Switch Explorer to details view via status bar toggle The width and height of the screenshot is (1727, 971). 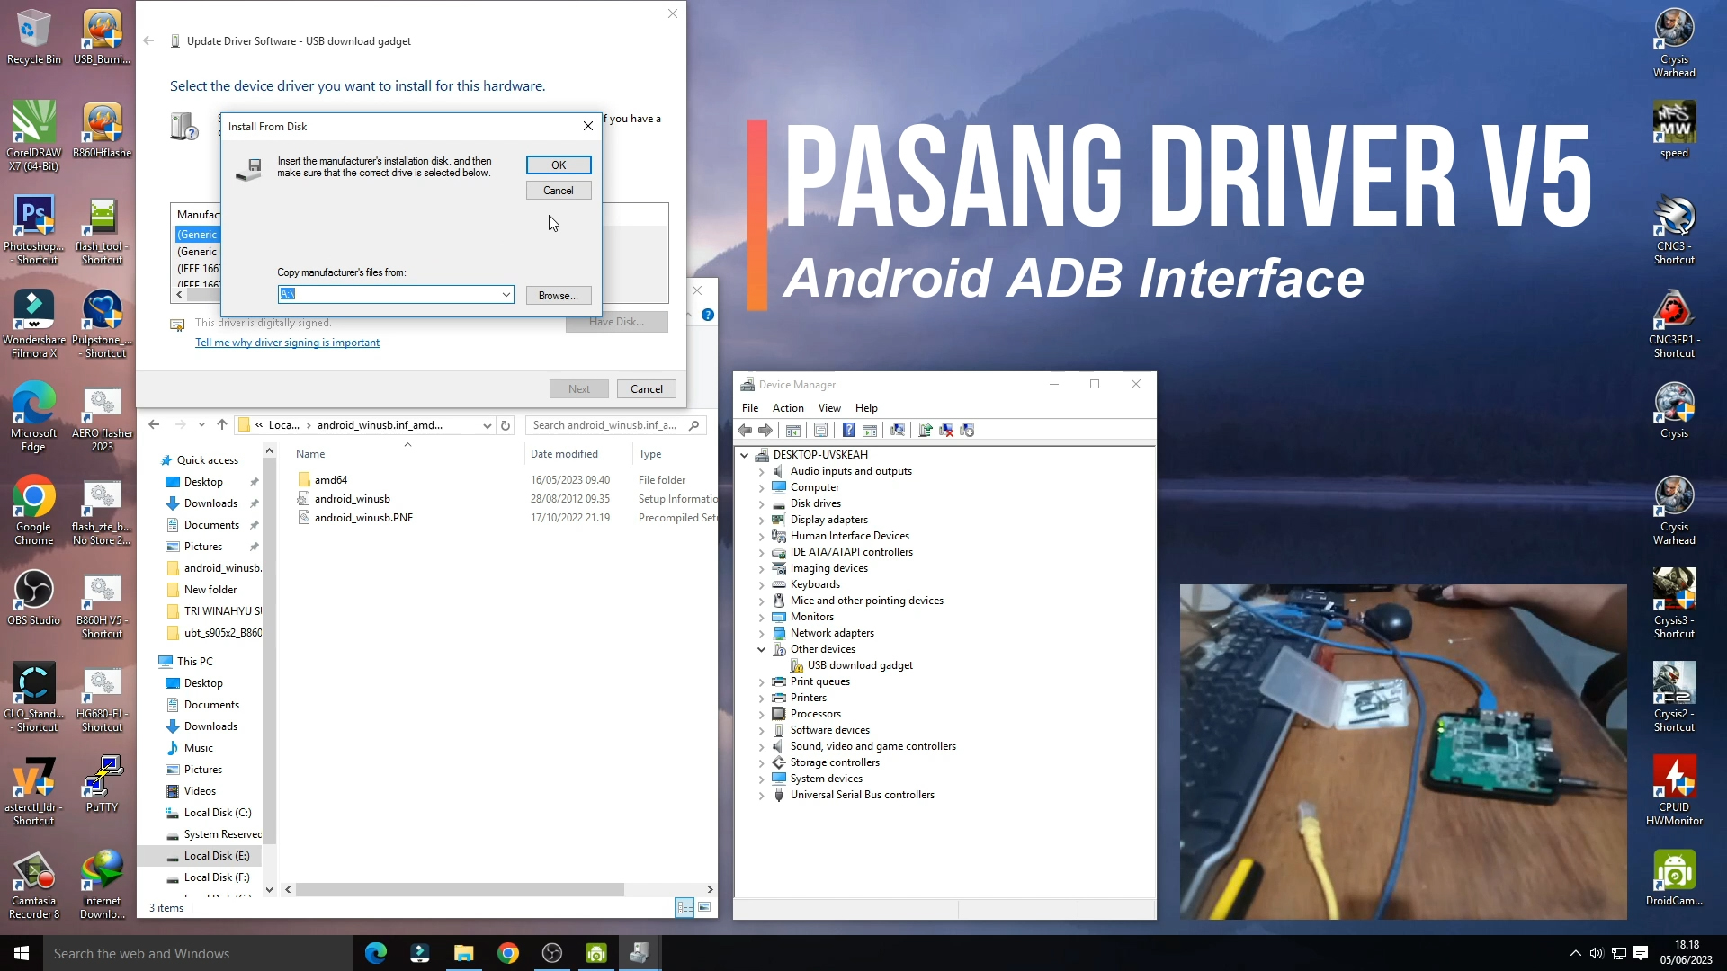point(685,907)
